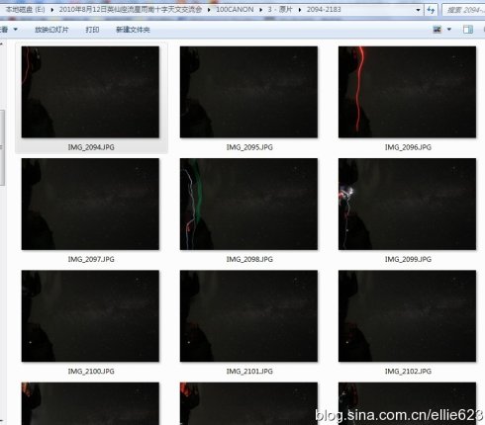485x425 pixels.
Task: Toggle the preview pane icon
Action: pos(468,30)
